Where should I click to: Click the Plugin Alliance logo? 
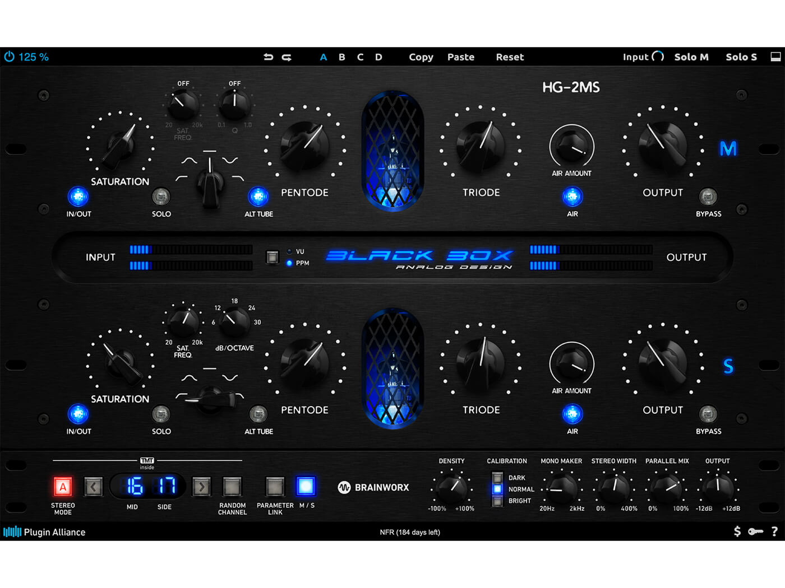(45, 532)
